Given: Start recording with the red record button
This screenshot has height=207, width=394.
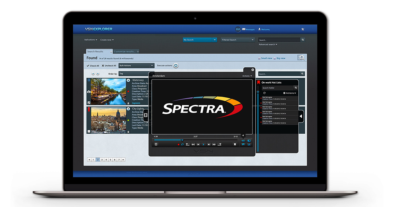Looking at the screenshot, I should coord(178,145).
